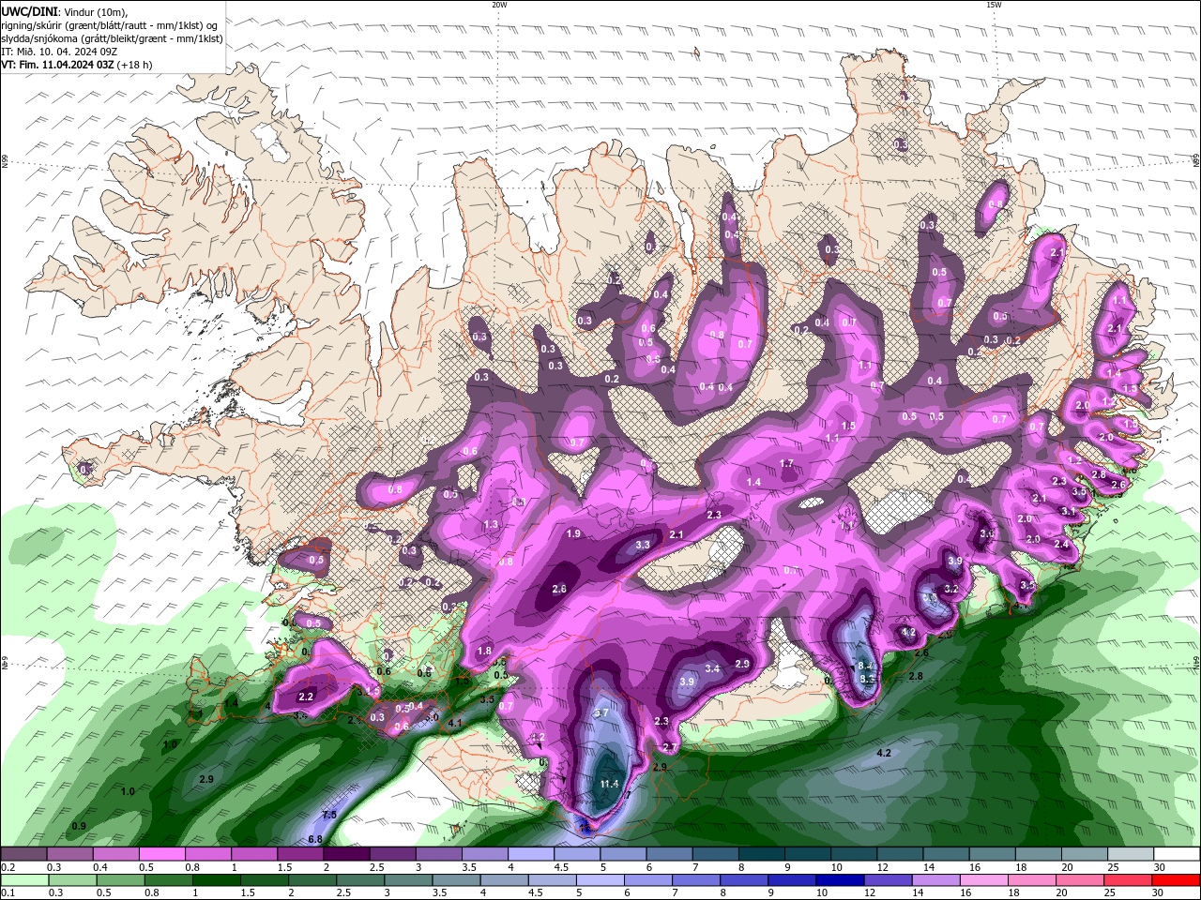Click the '15W' longitude label at the top

(x=994, y=5)
